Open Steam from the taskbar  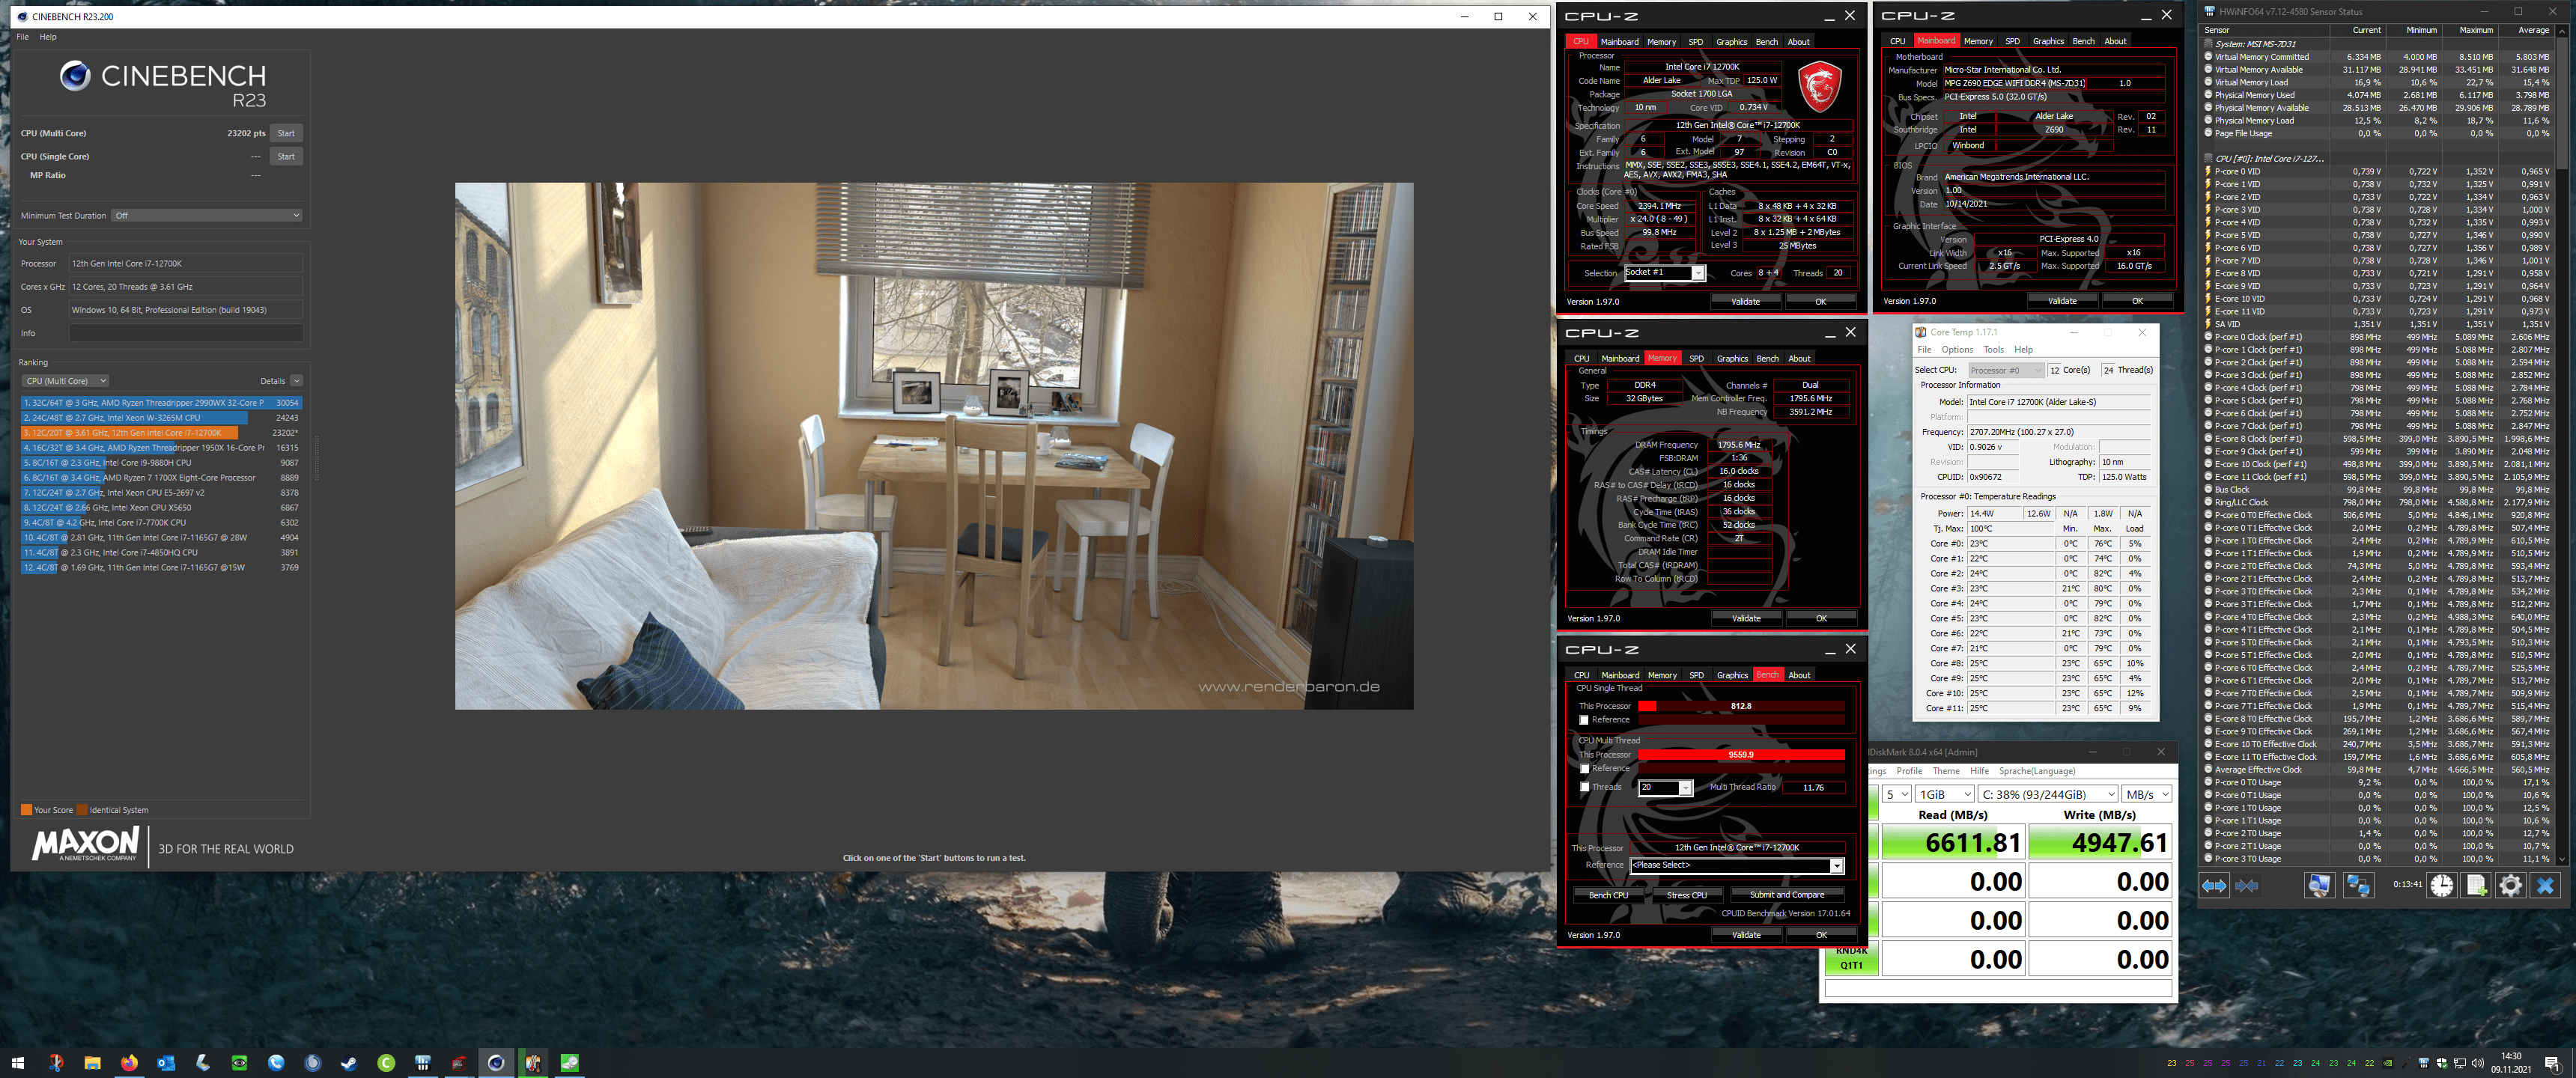[349, 1062]
